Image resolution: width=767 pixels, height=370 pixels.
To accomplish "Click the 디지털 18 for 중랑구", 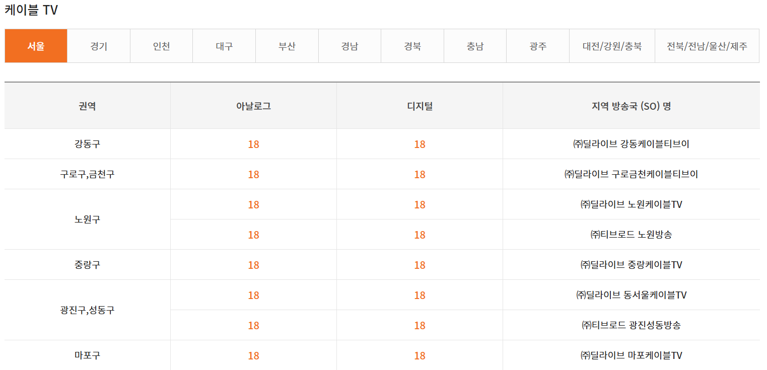I will pos(420,264).
